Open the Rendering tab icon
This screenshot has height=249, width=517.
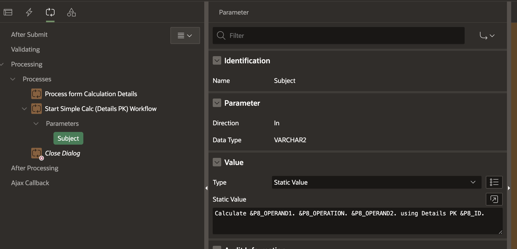click(x=8, y=12)
